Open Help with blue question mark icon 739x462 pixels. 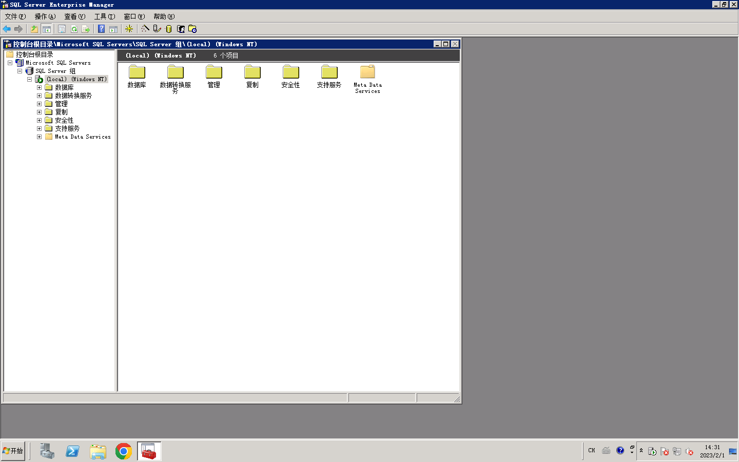click(102, 29)
